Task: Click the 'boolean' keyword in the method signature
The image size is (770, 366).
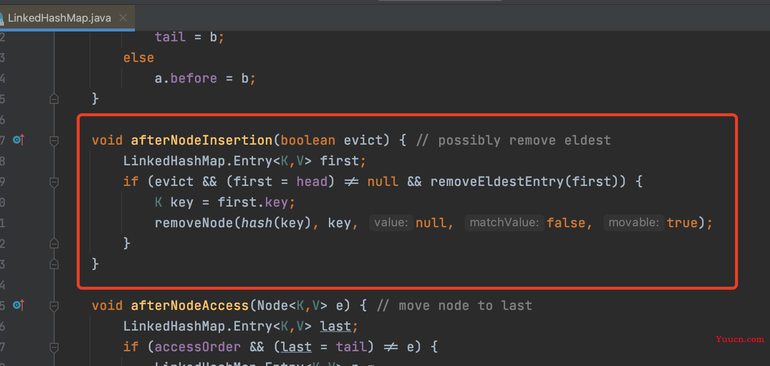Action: 308,140
